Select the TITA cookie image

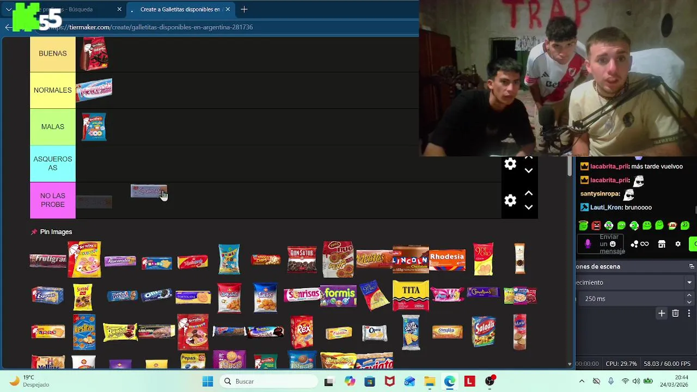coord(411,296)
